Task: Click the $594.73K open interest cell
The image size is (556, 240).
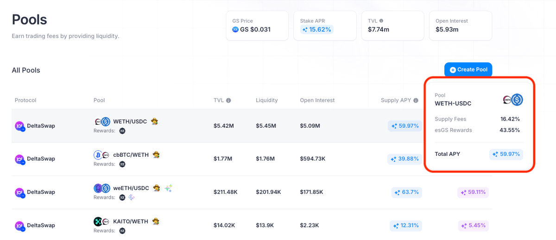Action: [313, 159]
